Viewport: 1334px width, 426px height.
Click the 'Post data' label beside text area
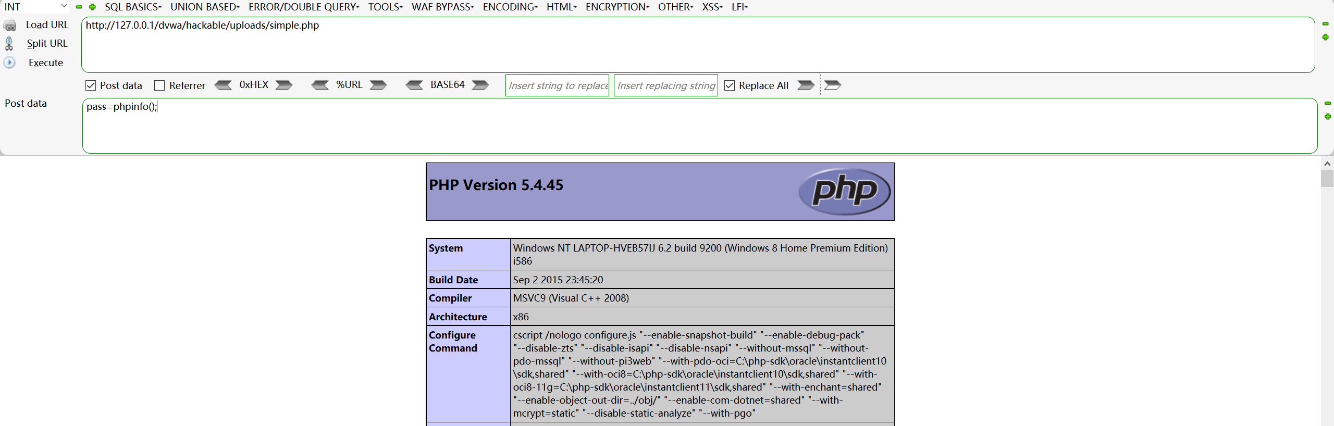pos(26,103)
